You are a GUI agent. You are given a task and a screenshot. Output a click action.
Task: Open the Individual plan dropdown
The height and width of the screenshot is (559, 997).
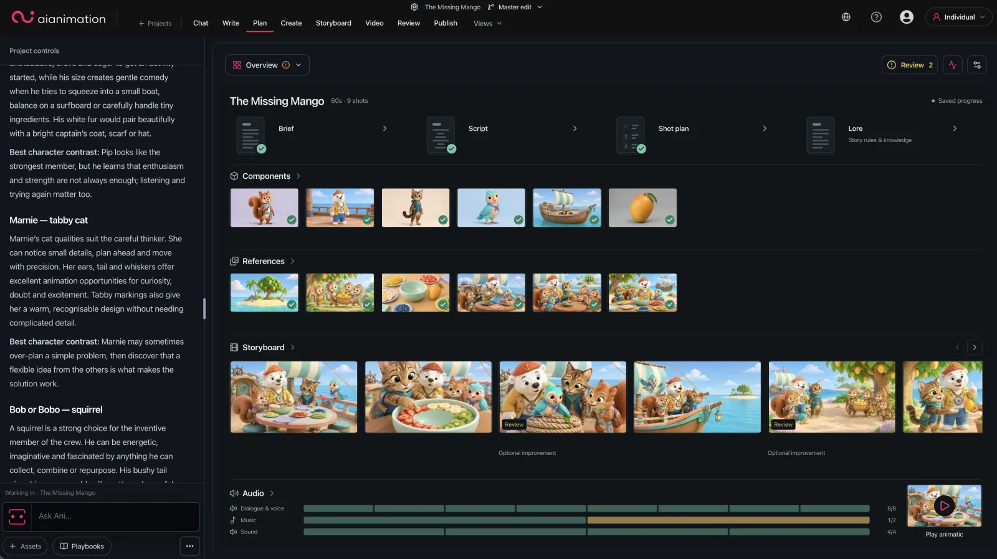click(959, 17)
